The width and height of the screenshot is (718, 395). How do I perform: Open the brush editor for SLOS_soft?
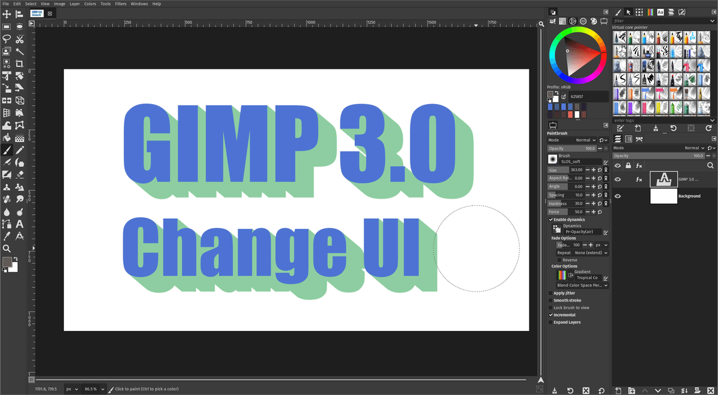(x=606, y=162)
